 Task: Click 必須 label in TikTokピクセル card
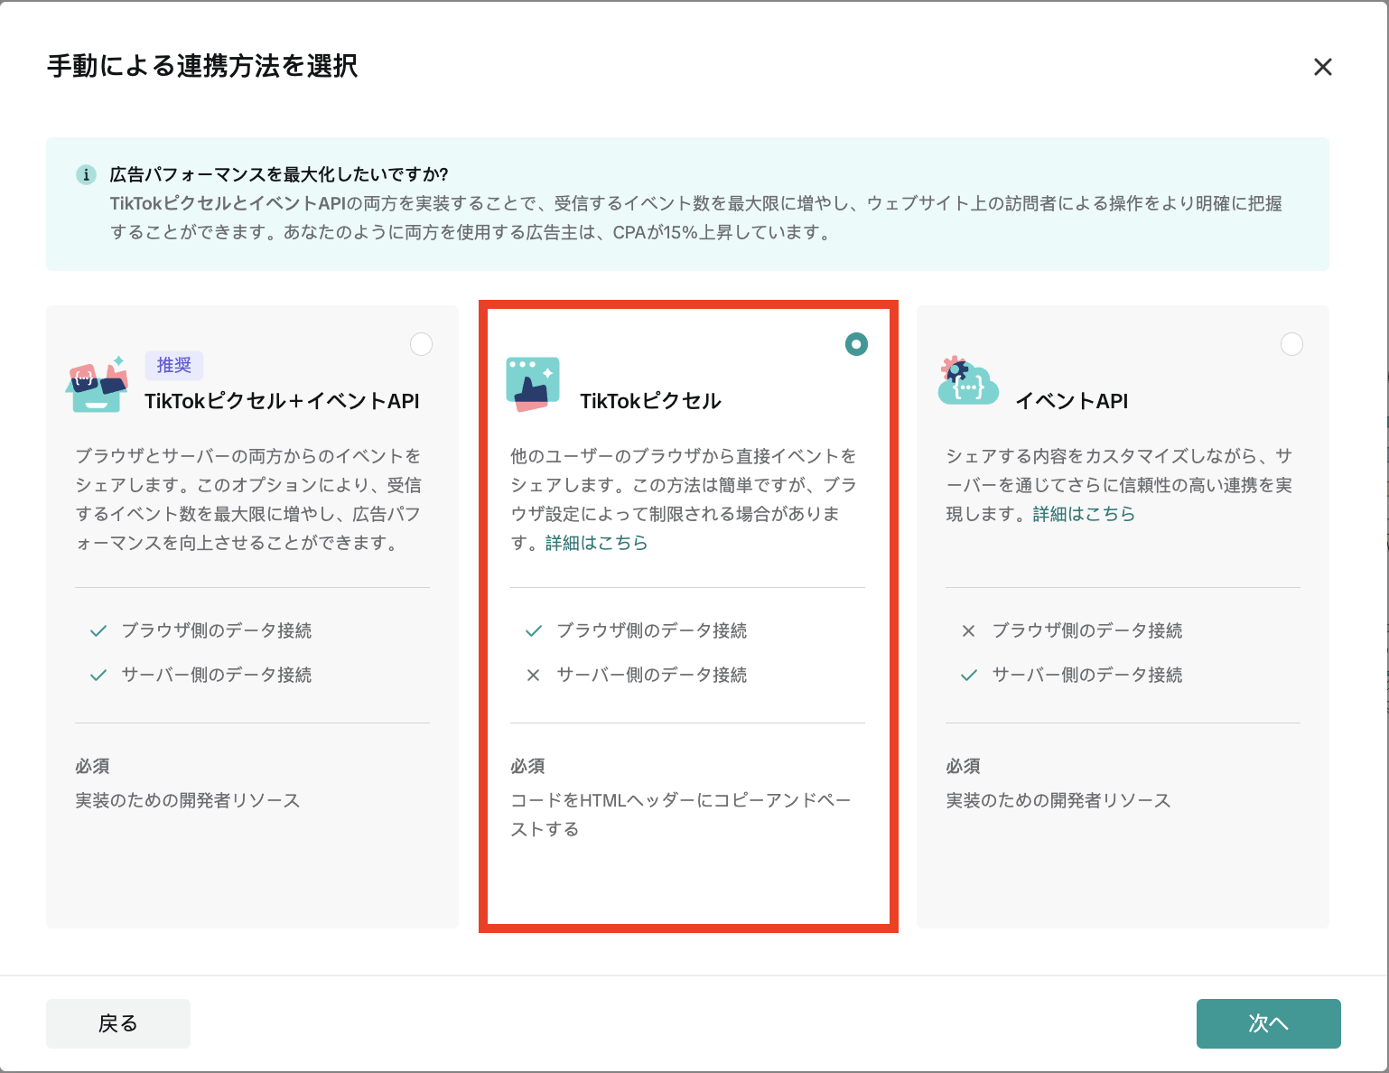tap(527, 766)
